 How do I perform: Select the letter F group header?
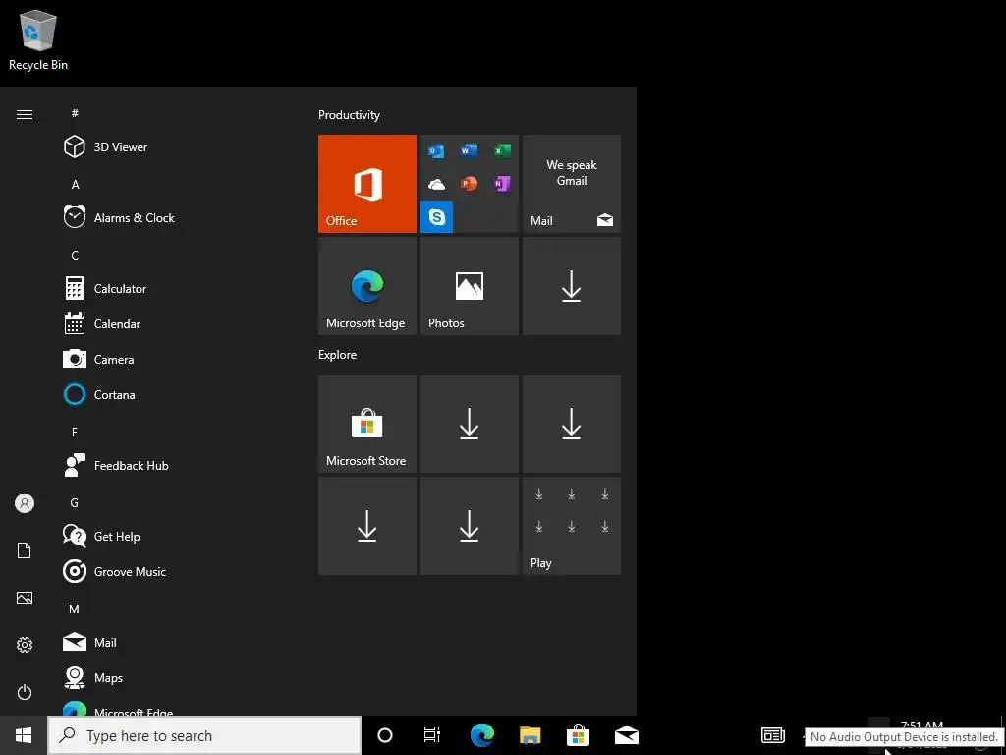pyautogui.click(x=75, y=432)
